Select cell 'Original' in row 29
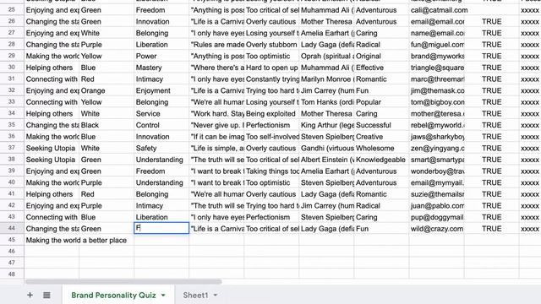Image resolution: width=541 pixels, height=304 pixels. [381, 57]
